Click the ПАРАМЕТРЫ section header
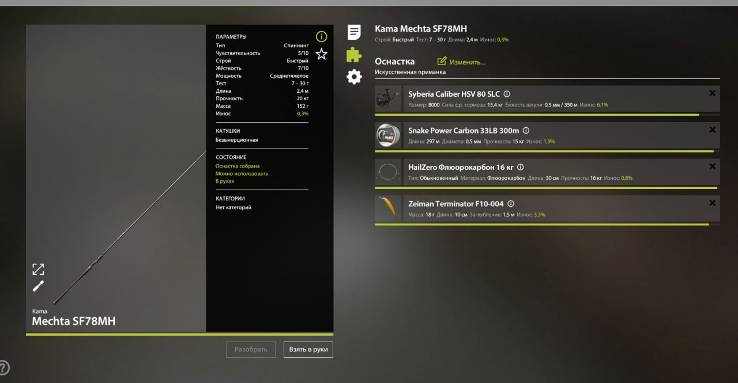Screen dimensions: 738x383 (x=231, y=37)
